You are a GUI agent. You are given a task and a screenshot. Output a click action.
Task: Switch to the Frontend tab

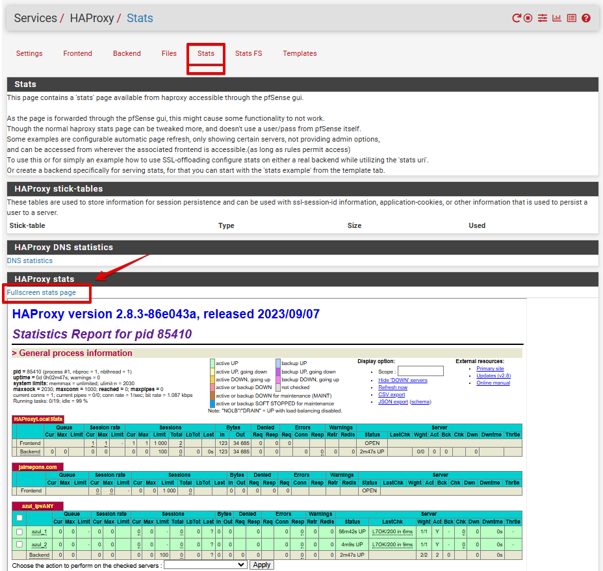77,53
